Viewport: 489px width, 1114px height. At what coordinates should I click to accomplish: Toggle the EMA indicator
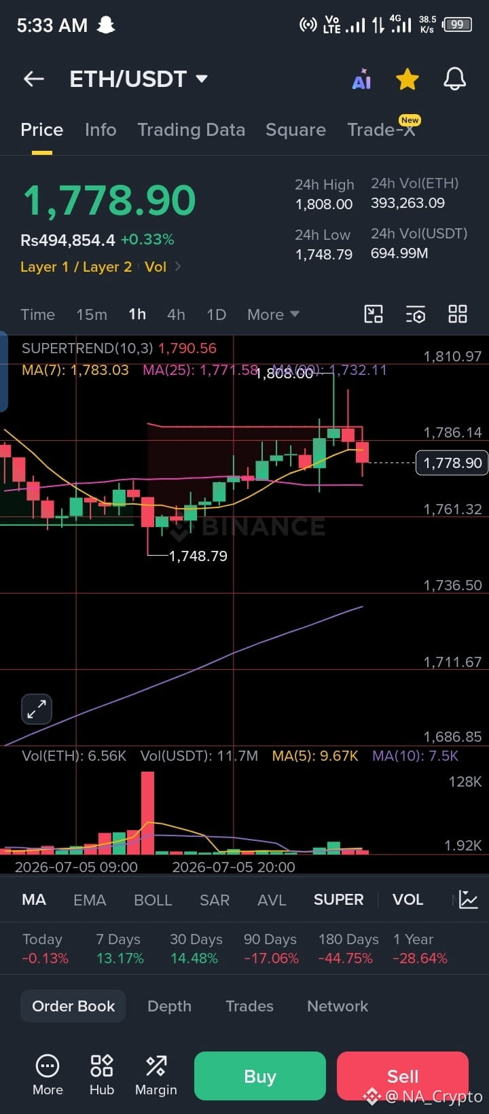(x=90, y=900)
